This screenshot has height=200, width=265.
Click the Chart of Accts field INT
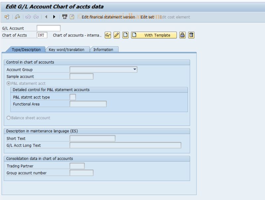click(42, 35)
